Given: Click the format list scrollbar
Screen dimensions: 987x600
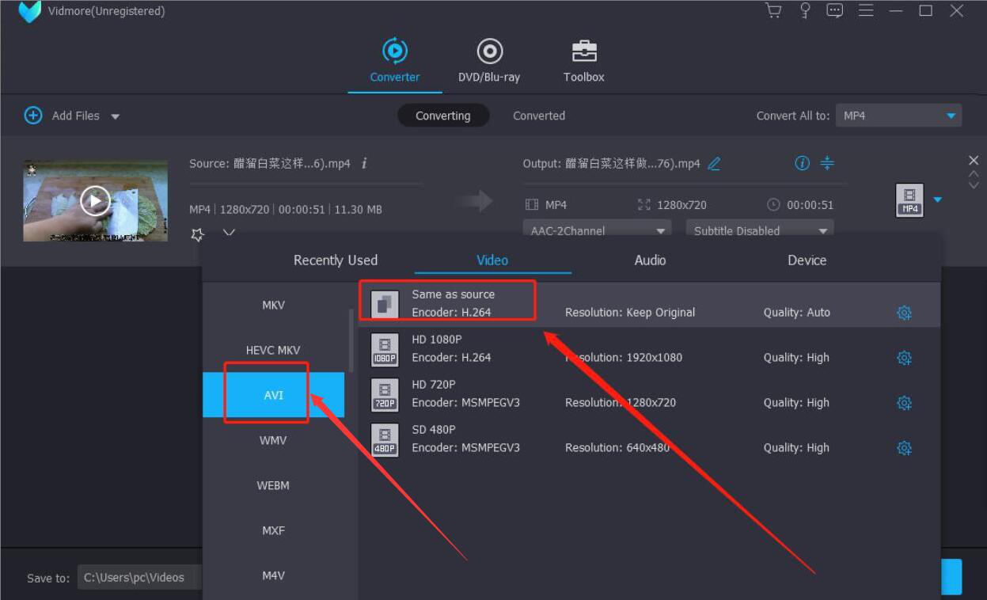Looking at the screenshot, I should [351, 343].
